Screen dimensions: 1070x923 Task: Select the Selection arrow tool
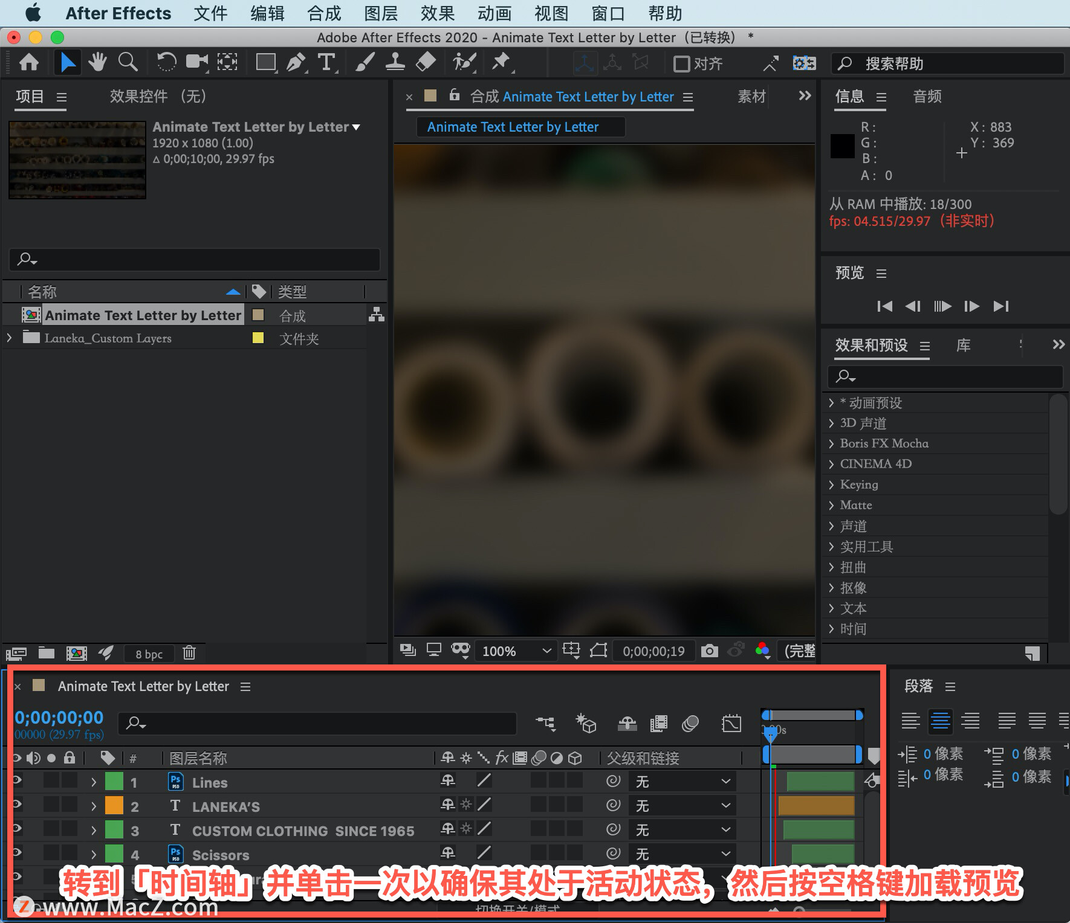pos(68,62)
